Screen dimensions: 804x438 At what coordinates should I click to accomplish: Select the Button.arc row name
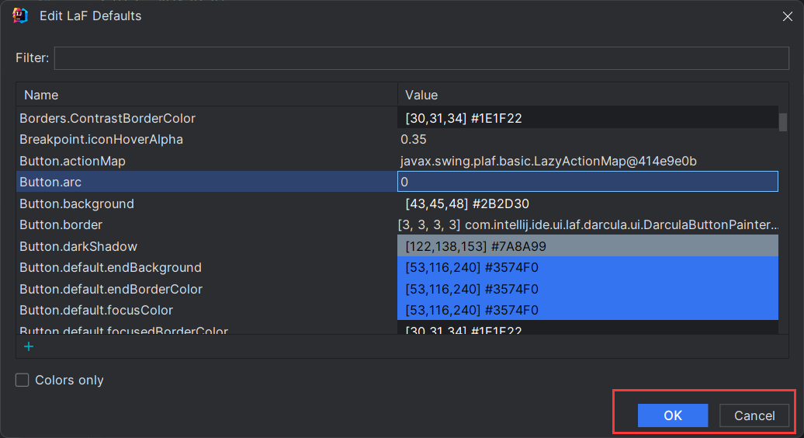[x=50, y=182]
